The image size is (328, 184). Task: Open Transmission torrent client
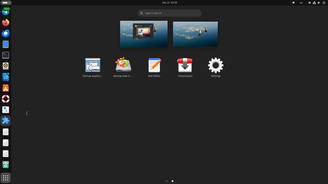click(x=185, y=67)
